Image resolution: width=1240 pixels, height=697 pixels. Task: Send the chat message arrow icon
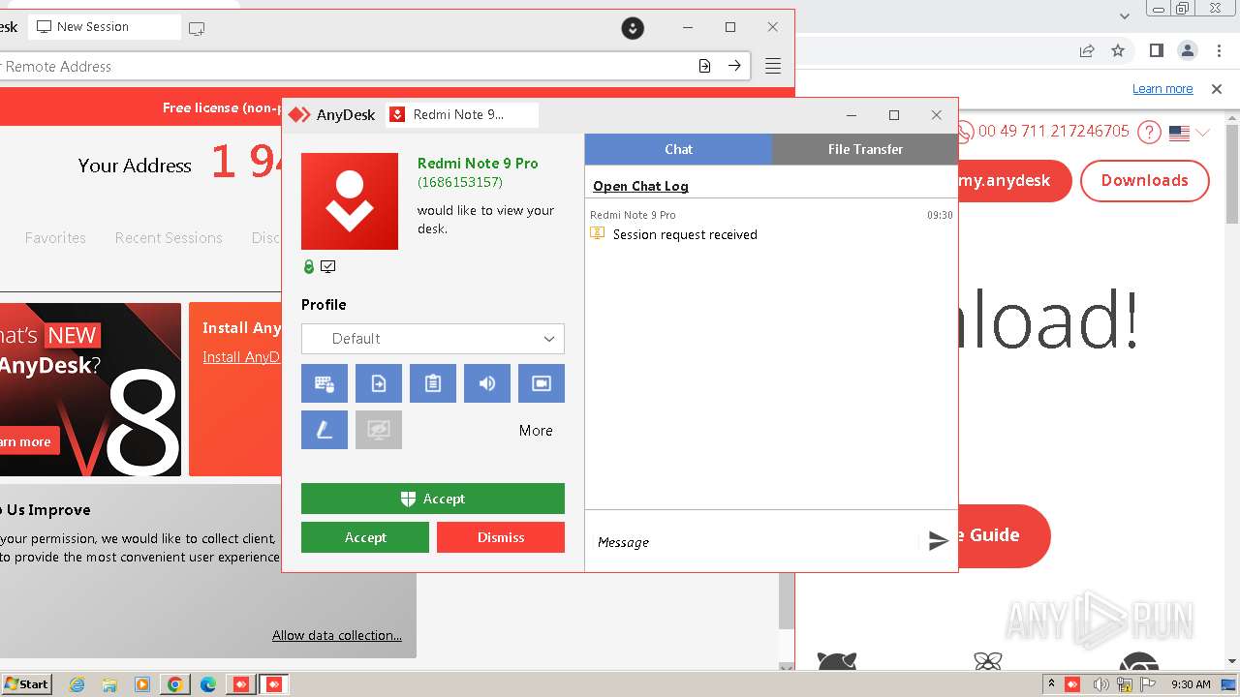(x=938, y=541)
